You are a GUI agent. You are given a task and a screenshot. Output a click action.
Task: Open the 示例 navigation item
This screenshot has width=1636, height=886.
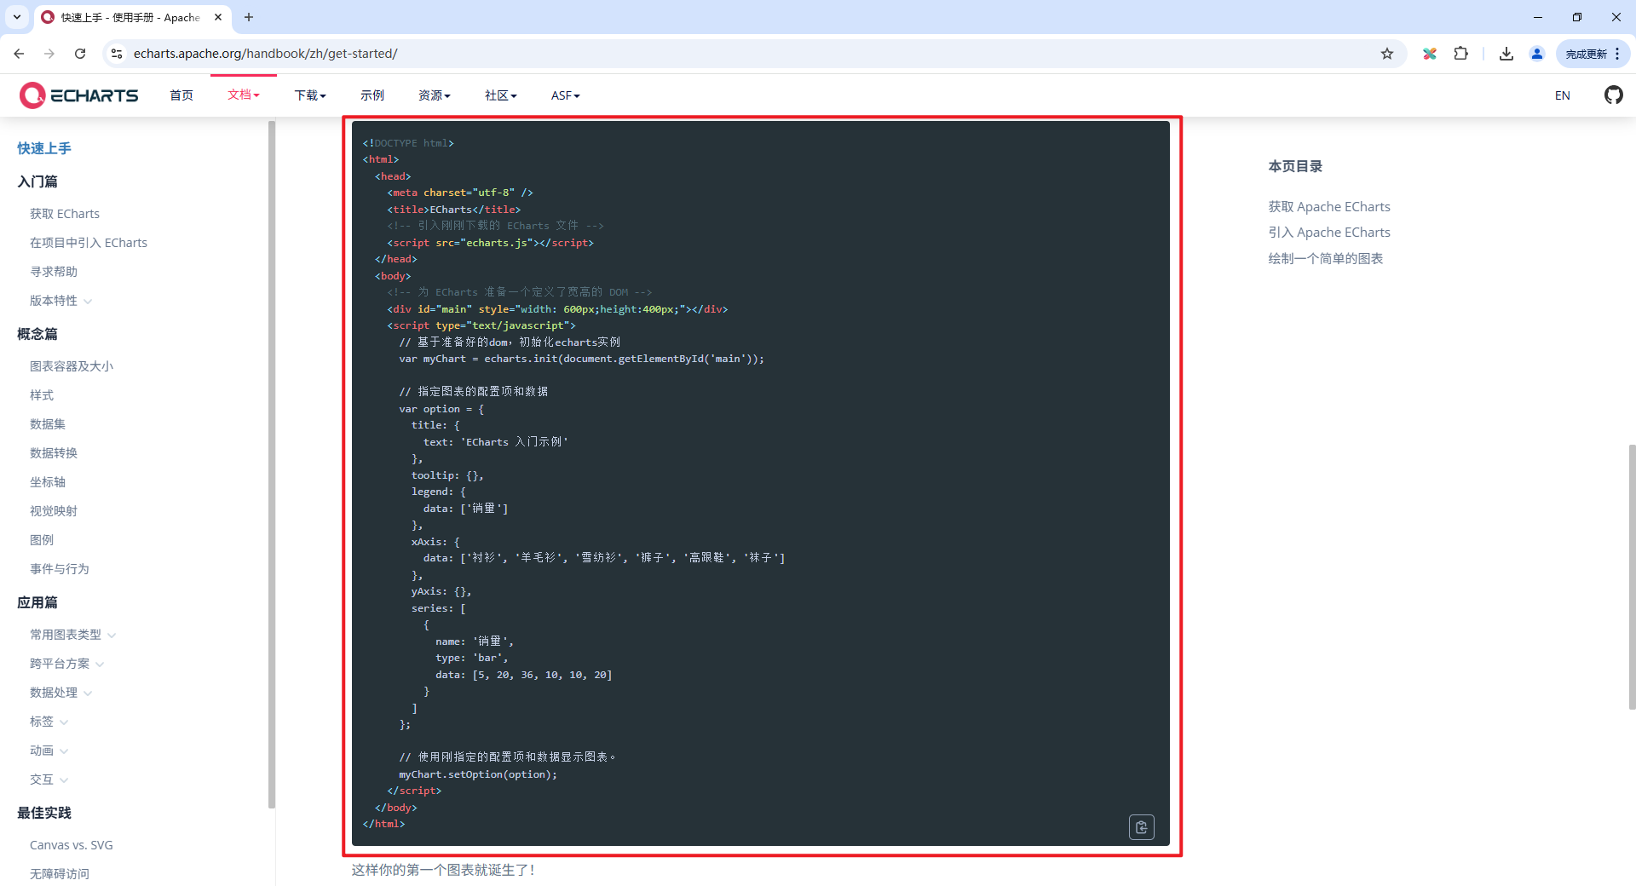pyautogui.click(x=372, y=95)
